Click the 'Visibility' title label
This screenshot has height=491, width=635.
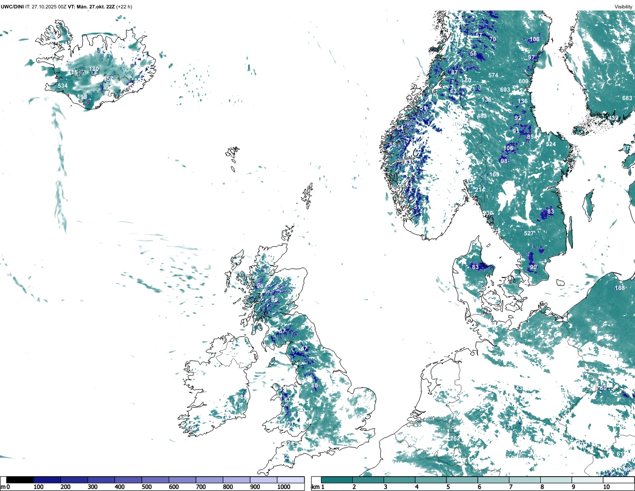(x=623, y=6)
